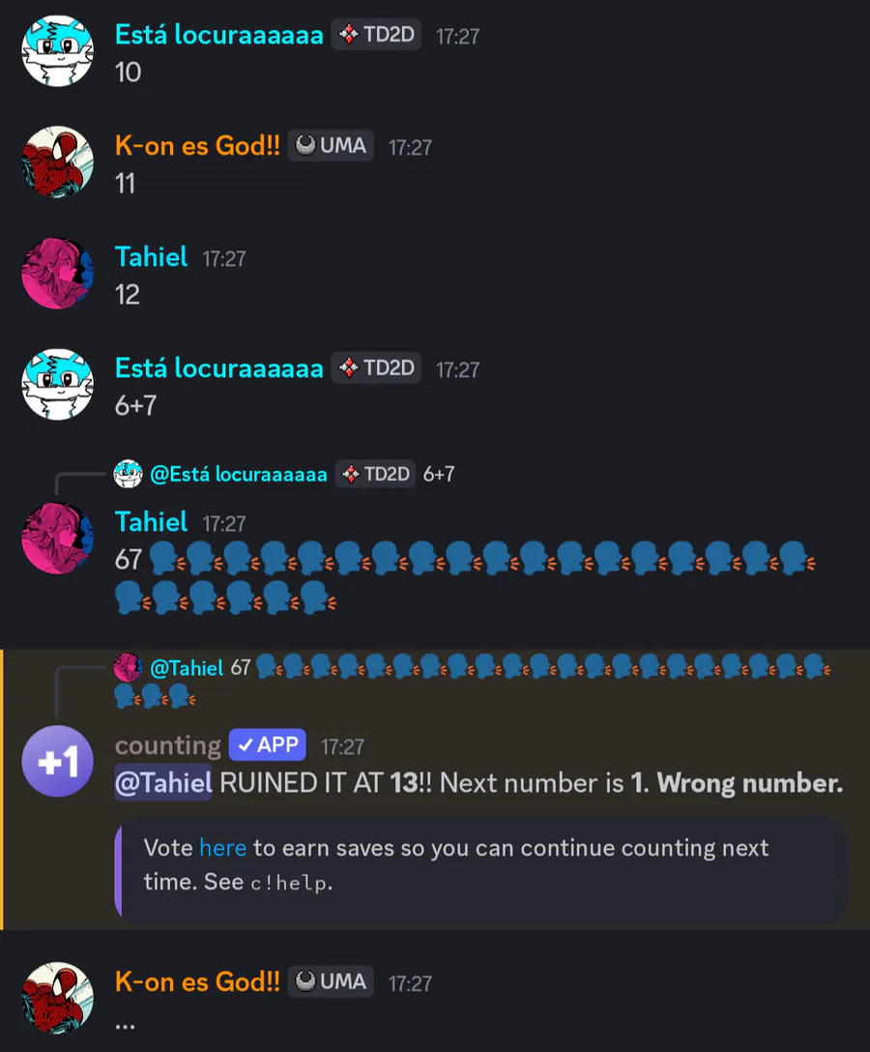Click the TD2D tag on the first message
Screen dimensions: 870x1052
click(x=376, y=34)
